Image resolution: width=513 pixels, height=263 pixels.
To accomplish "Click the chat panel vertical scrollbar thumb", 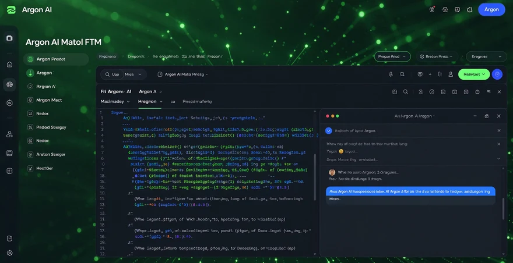I will [504, 209].
